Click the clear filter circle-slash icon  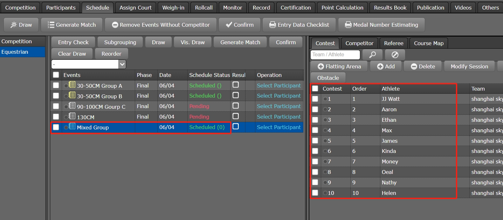point(395,55)
